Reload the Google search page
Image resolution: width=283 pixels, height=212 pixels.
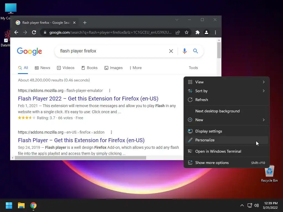coord(34,33)
